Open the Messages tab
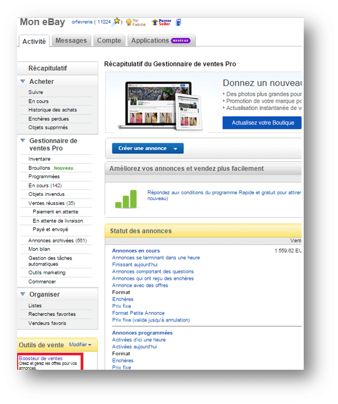Viewport: 338px width, 404px height. 71,41
